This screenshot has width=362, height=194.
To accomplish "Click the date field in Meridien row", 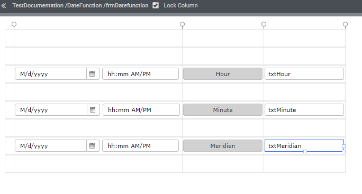I will pyautogui.click(x=51, y=146).
